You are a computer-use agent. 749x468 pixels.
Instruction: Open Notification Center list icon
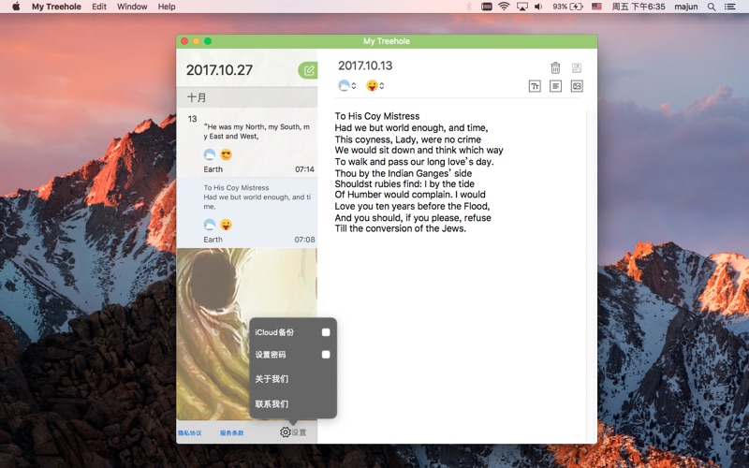pyautogui.click(x=729, y=7)
